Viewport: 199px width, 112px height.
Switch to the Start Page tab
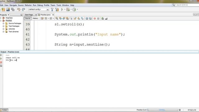[x=29, y=15]
